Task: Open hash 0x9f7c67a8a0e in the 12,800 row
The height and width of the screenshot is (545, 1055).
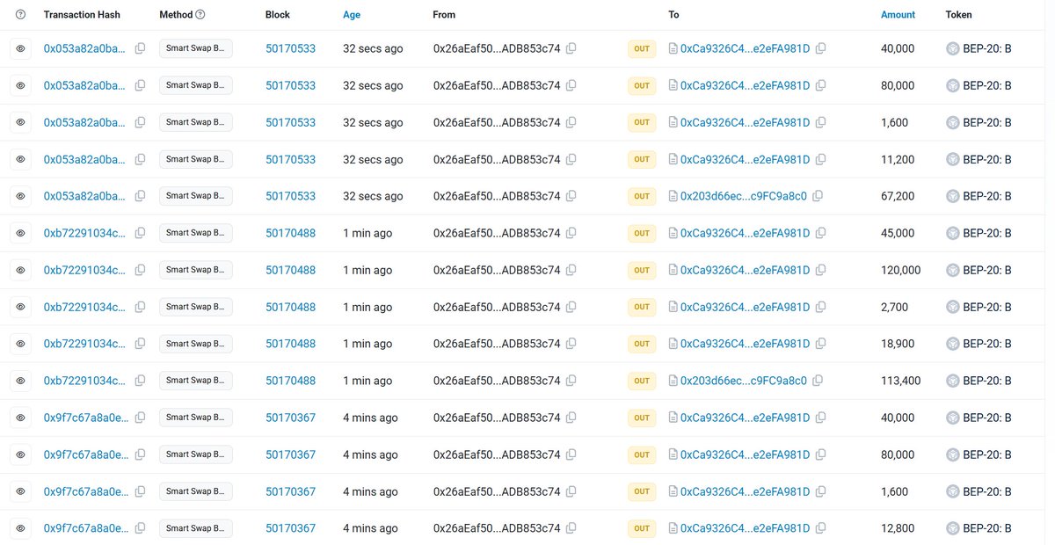Action: pyautogui.click(x=86, y=529)
